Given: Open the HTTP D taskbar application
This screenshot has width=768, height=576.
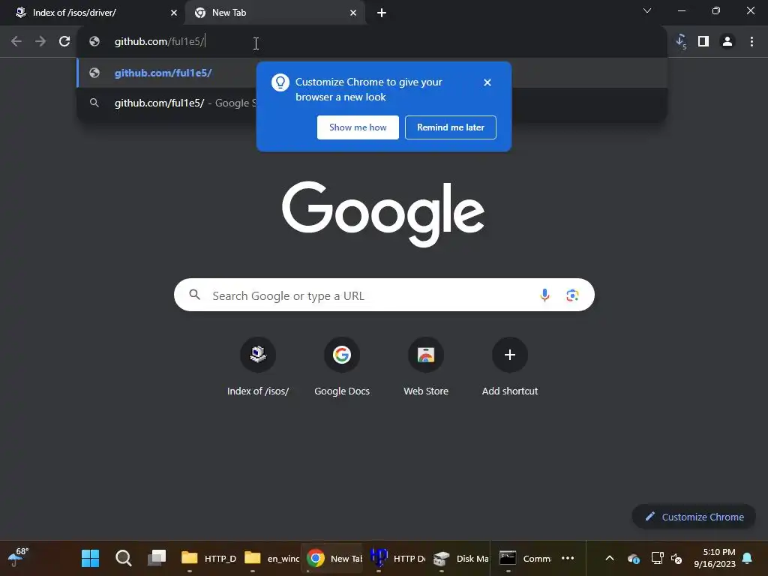Looking at the screenshot, I should 397,558.
